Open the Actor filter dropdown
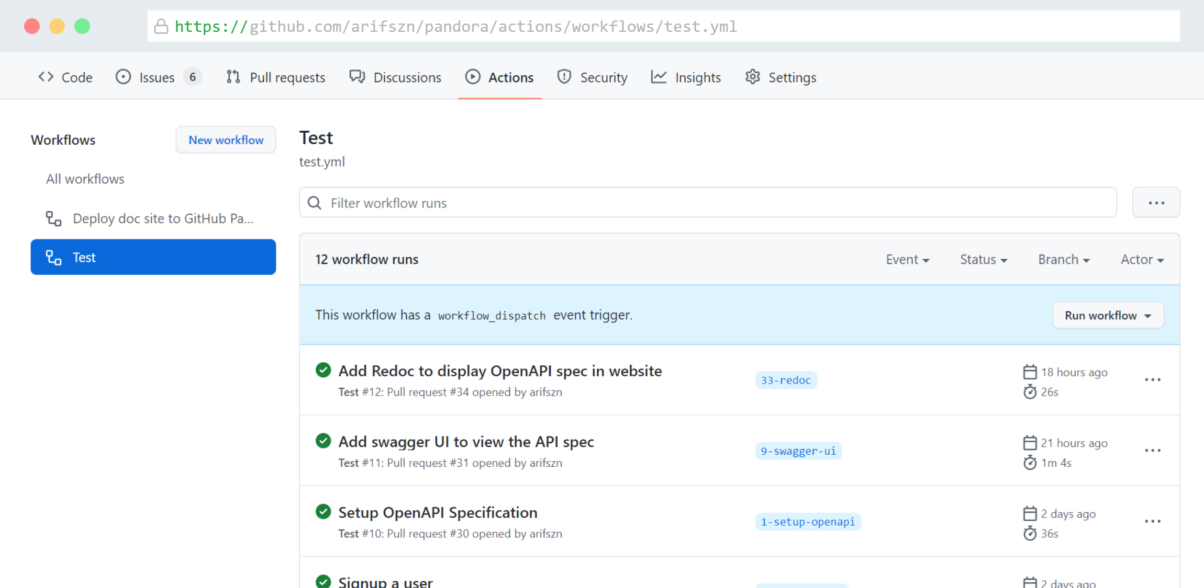The height and width of the screenshot is (588, 1204). coord(1142,259)
